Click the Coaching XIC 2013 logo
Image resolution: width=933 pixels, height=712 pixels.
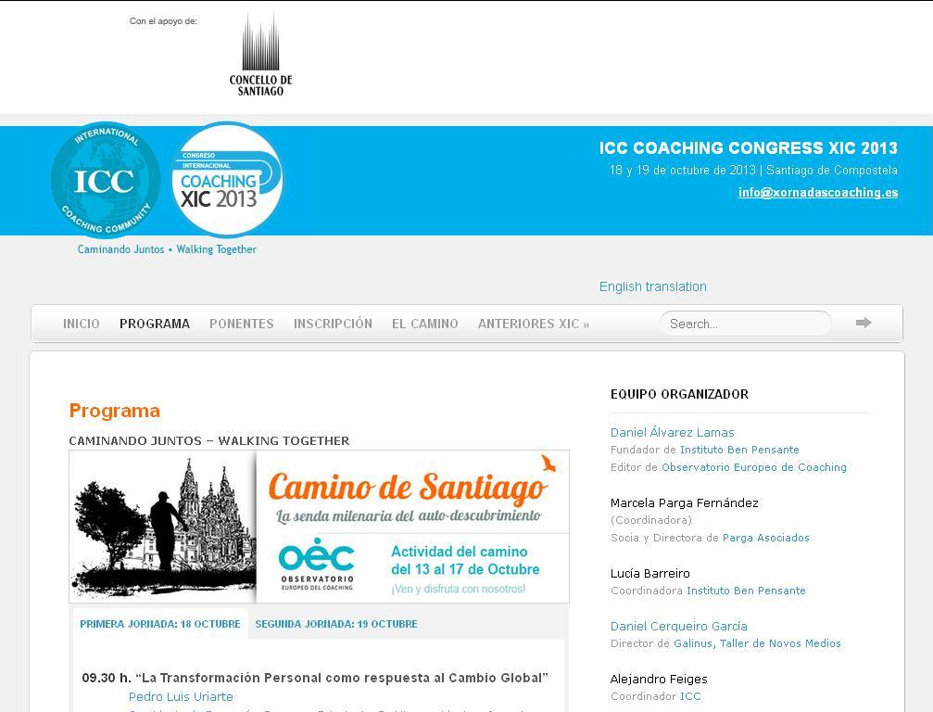(227, 180)
